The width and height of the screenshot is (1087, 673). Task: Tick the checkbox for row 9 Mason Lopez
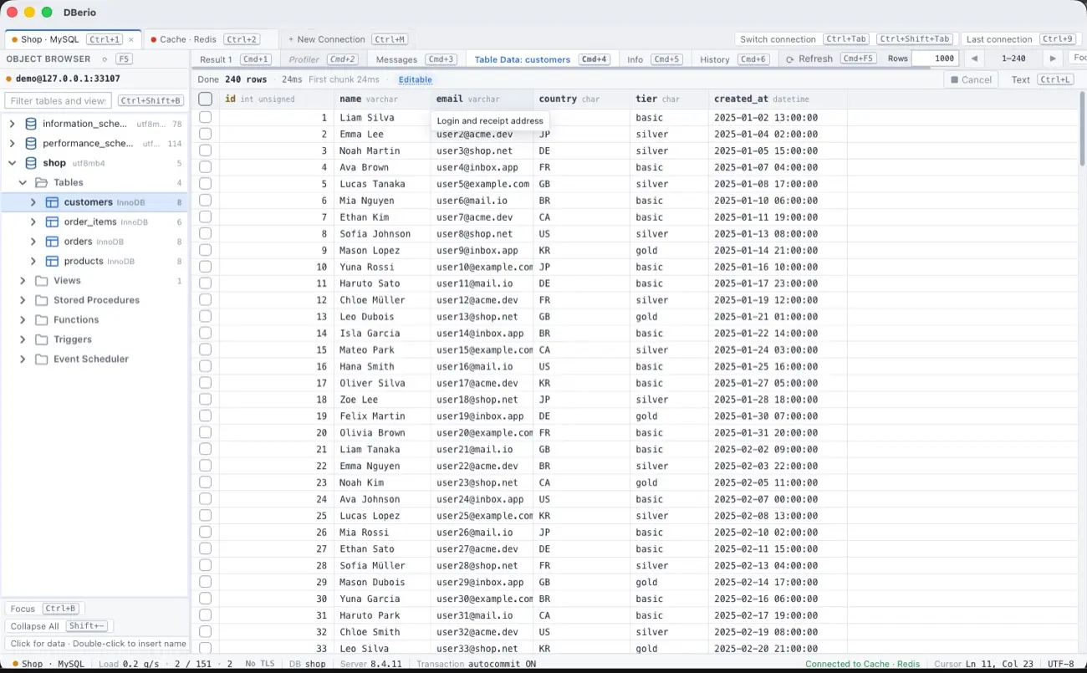click(206, 250)
